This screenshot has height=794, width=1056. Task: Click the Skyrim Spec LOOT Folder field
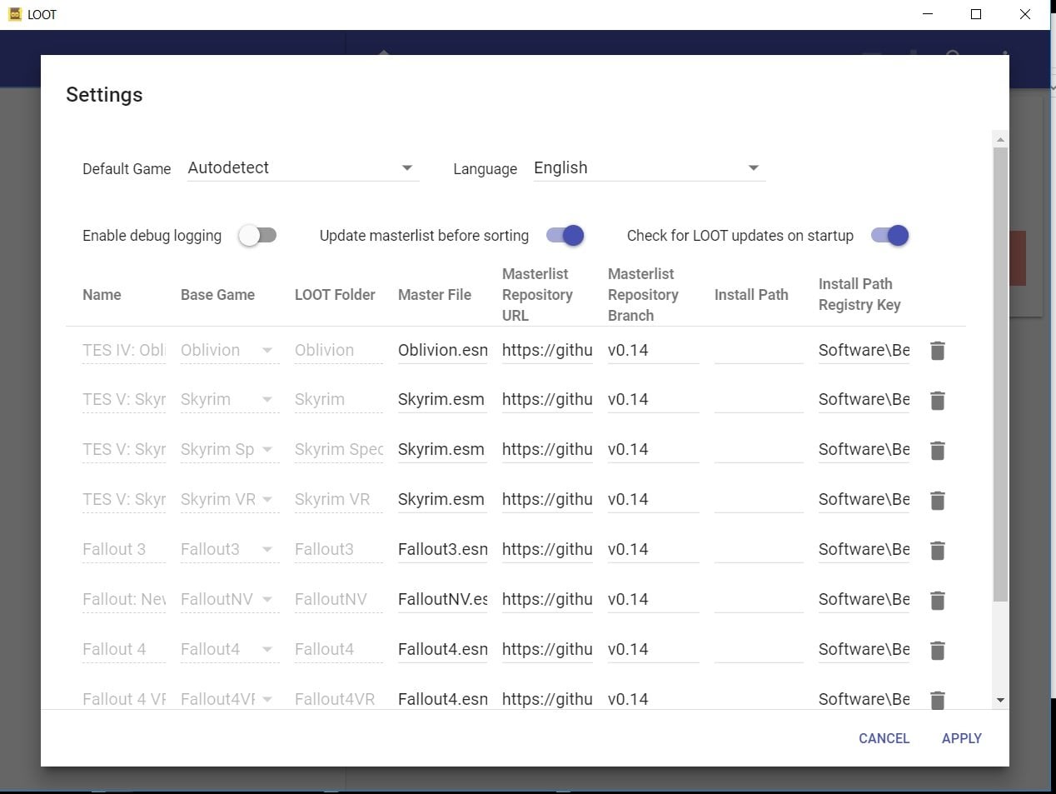pyautogui.click(x=339, y=450)
